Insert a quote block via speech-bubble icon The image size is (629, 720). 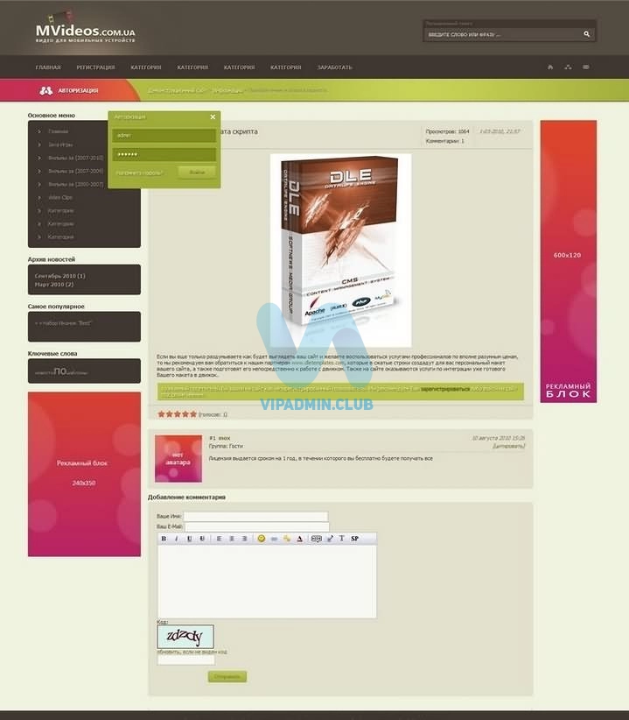click(317, 538)
